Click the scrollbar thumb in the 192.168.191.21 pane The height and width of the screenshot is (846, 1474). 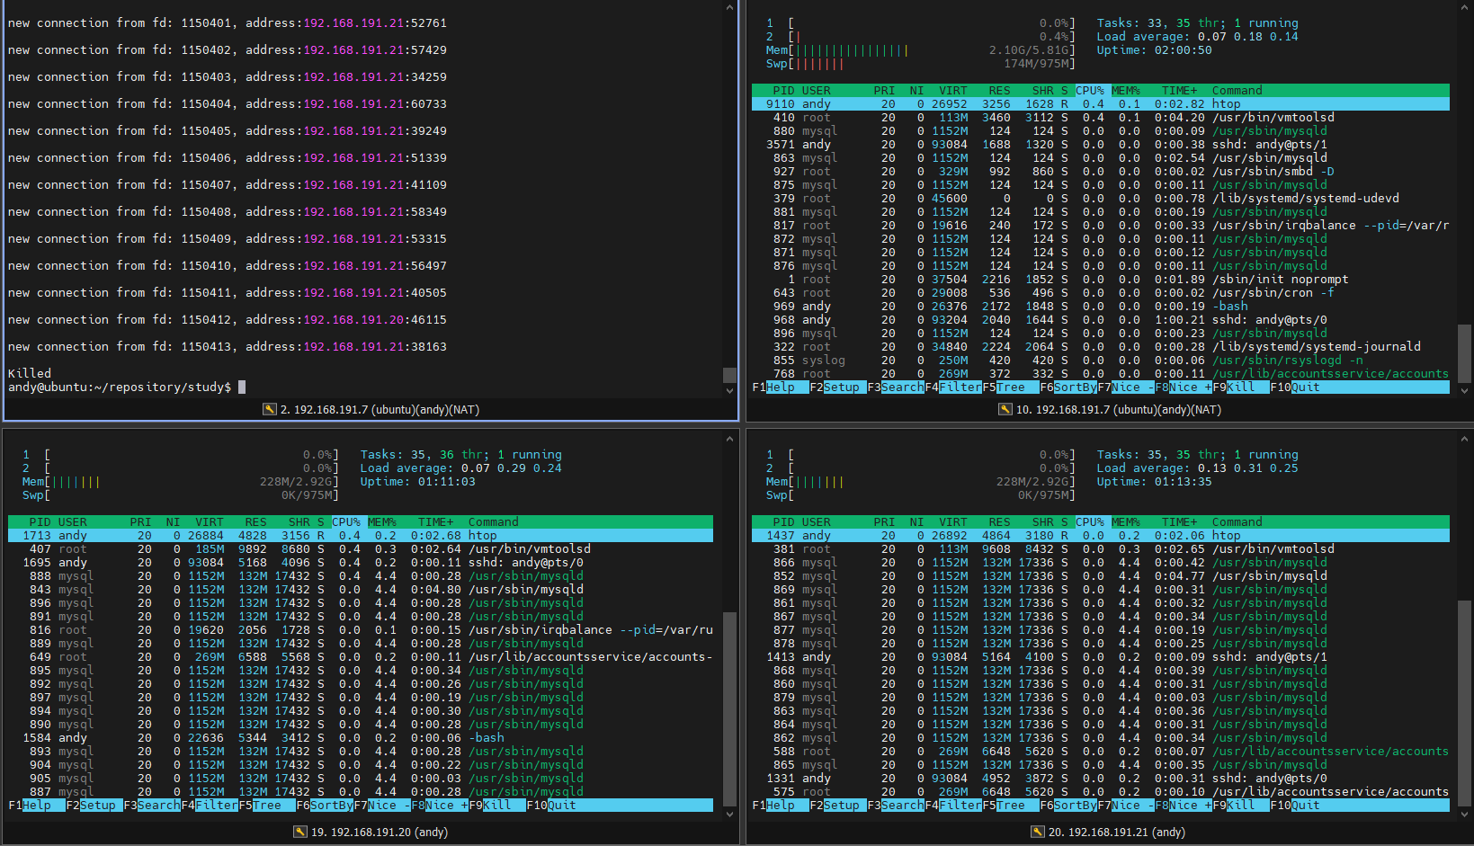1465,703
